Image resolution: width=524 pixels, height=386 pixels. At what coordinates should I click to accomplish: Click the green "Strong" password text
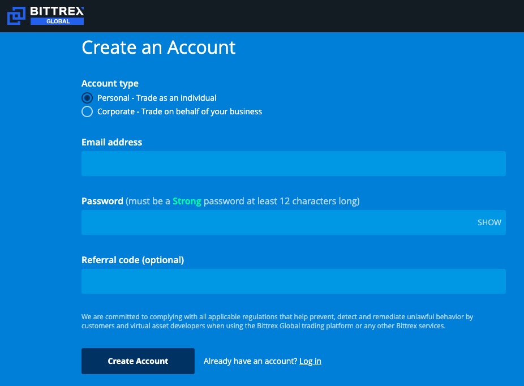coord(187,201)
